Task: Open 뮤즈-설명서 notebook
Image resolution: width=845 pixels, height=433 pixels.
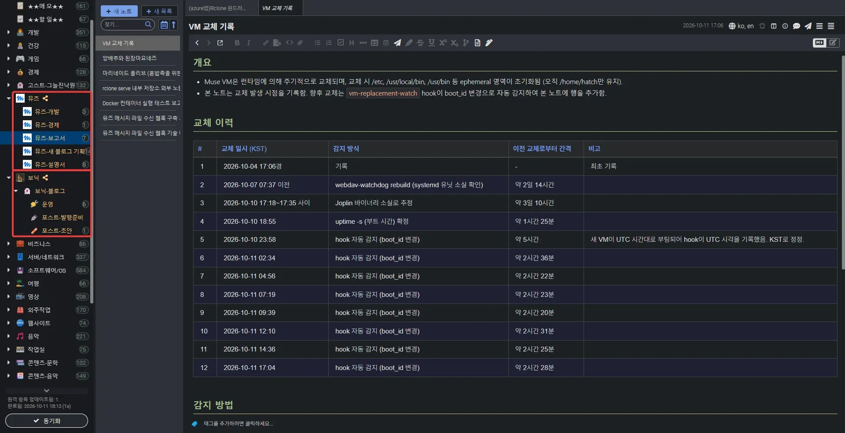Action: pos(50,164)
